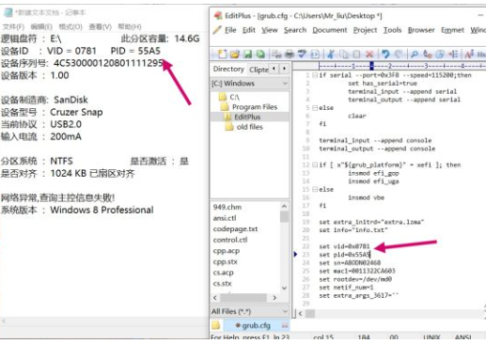Collapse the fold marker at line 1
This screenshot has height=344, width=486.
pos(315,75)
